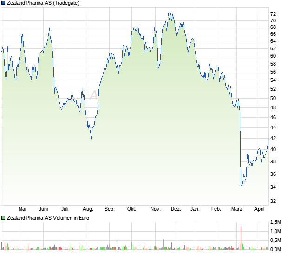The image size is (288, 254).
Task: Click the 38 price axis value
Action: coord(273,161)
